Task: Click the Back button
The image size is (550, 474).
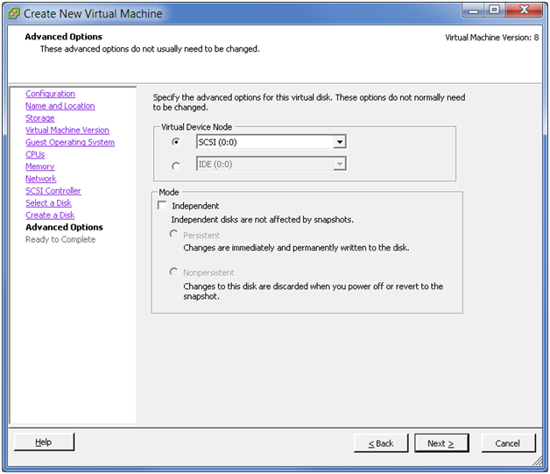Action: click(x=381, y=443)
